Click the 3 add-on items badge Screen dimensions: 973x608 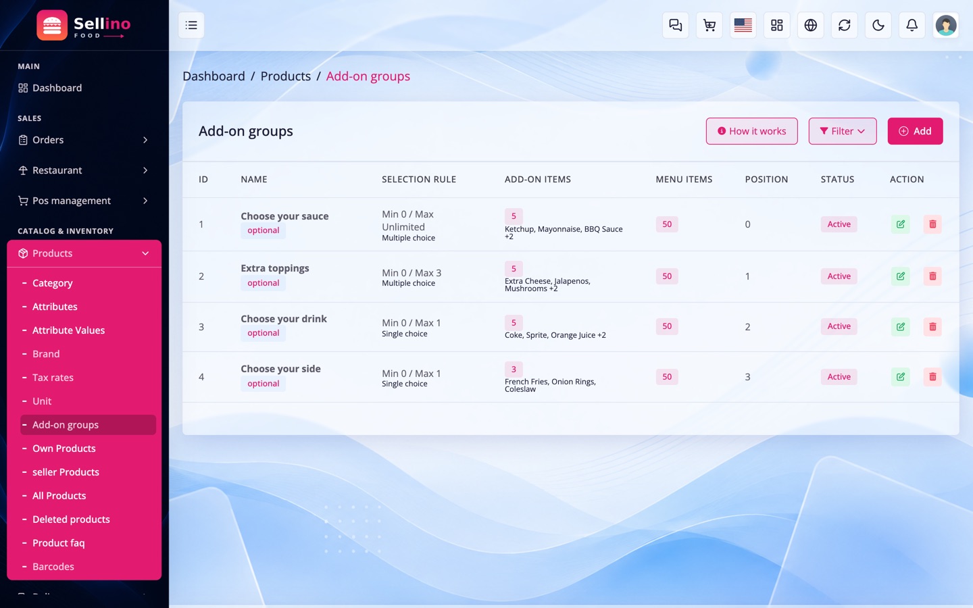pyautogui.click(x=514, y=370)
